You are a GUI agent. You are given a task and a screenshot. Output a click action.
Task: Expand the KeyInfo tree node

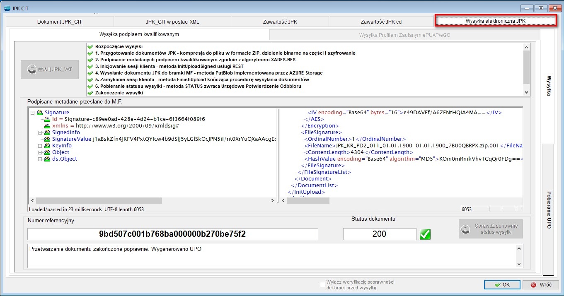click(x=40, y=146)
